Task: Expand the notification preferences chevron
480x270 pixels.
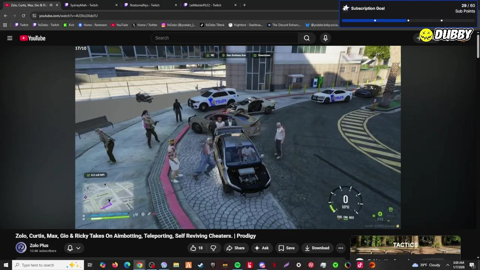Action: pos(78,248)
